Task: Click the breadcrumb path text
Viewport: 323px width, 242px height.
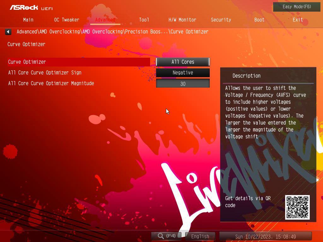Action: point(113,32)
